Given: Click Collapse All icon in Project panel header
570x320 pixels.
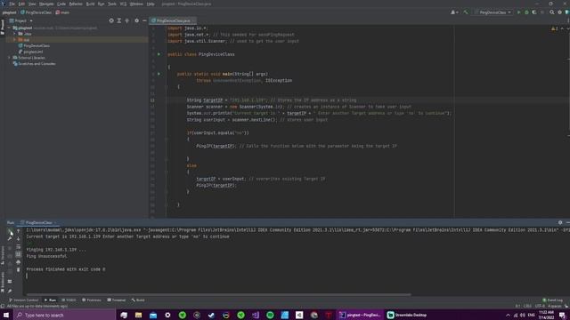Looking at the screenshot, I should tap(126, 20).
